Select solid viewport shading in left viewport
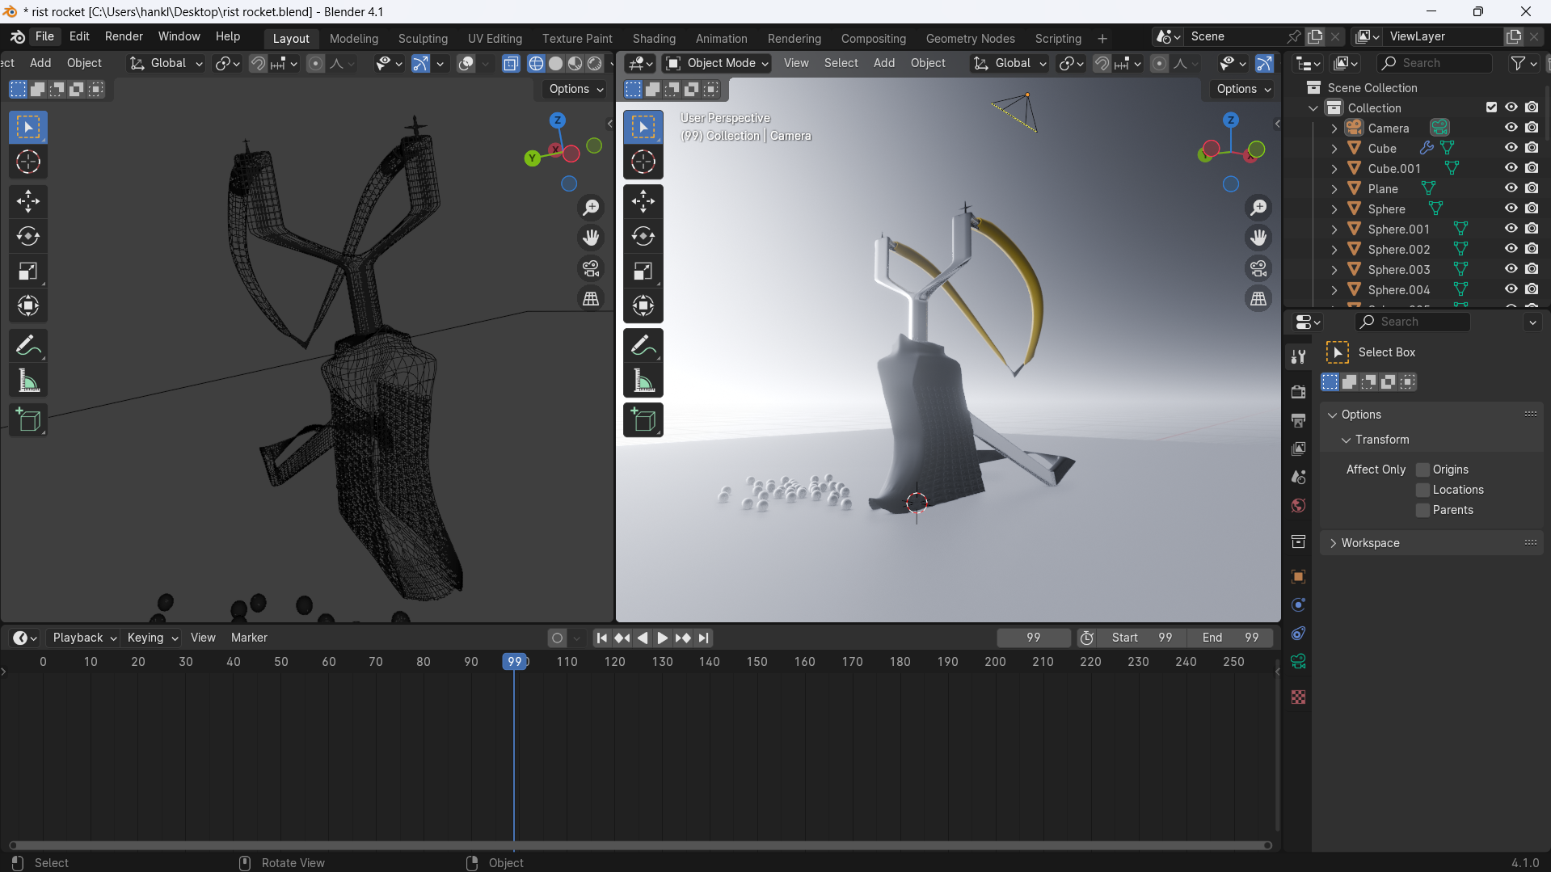This screenshot has height=872, width=1551. click(x=556, y=63)
